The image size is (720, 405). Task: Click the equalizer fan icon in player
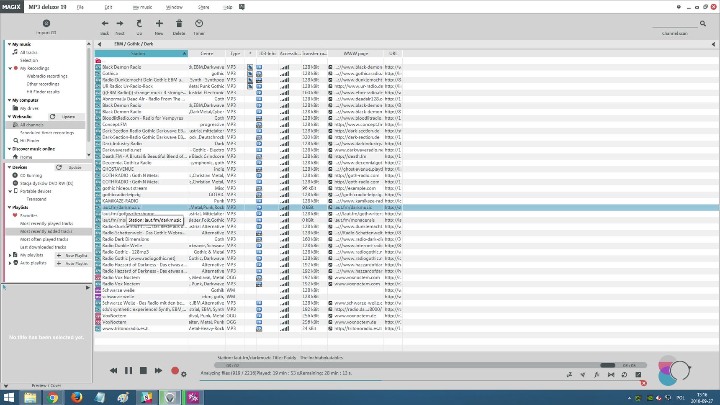[x=583, y=375]
